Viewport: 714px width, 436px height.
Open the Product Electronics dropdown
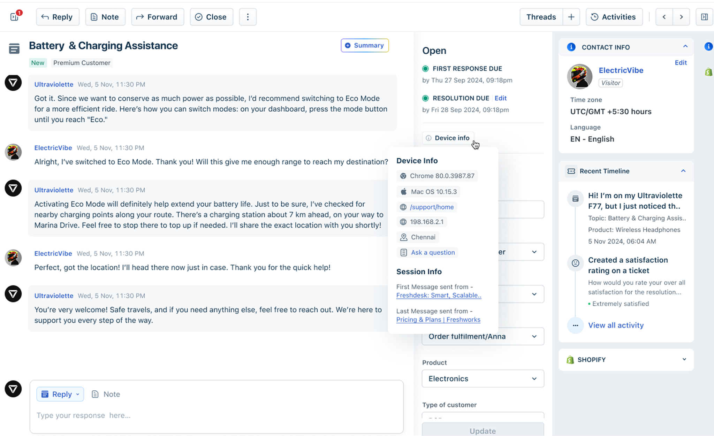coord(483,378)
